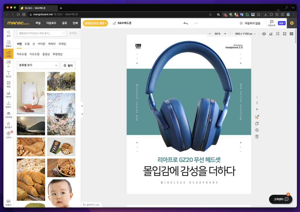Switch to the 도형 tab

[27, 44]
